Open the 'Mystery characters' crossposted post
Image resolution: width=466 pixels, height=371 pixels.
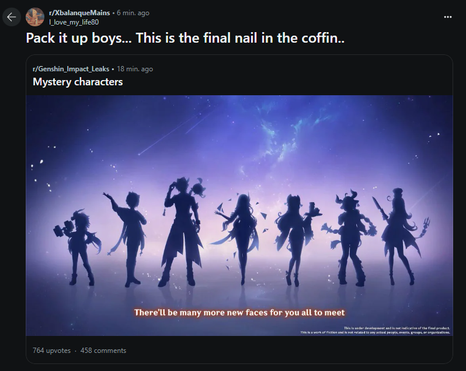pyautogui.click(x=78, y=82)
